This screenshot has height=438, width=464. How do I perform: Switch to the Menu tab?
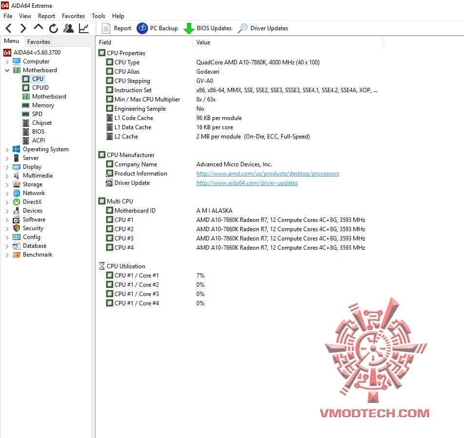[x=12, y=41]
